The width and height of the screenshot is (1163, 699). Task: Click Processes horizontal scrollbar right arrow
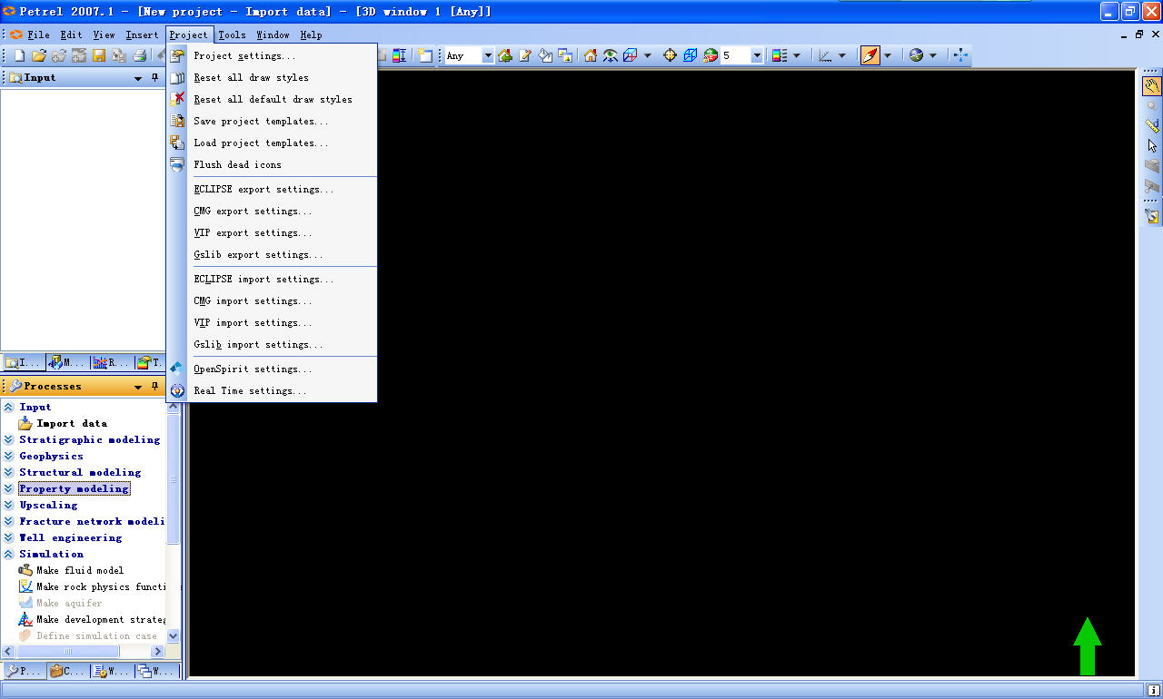(x=157, y=652)
